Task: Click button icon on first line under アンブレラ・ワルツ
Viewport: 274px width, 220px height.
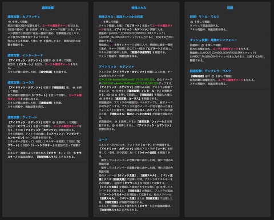Action: (x=213, y=76)
